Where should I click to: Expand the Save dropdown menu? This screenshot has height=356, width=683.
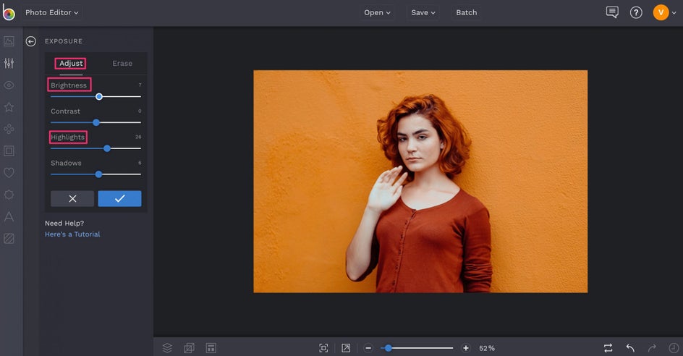click(423, 12)
